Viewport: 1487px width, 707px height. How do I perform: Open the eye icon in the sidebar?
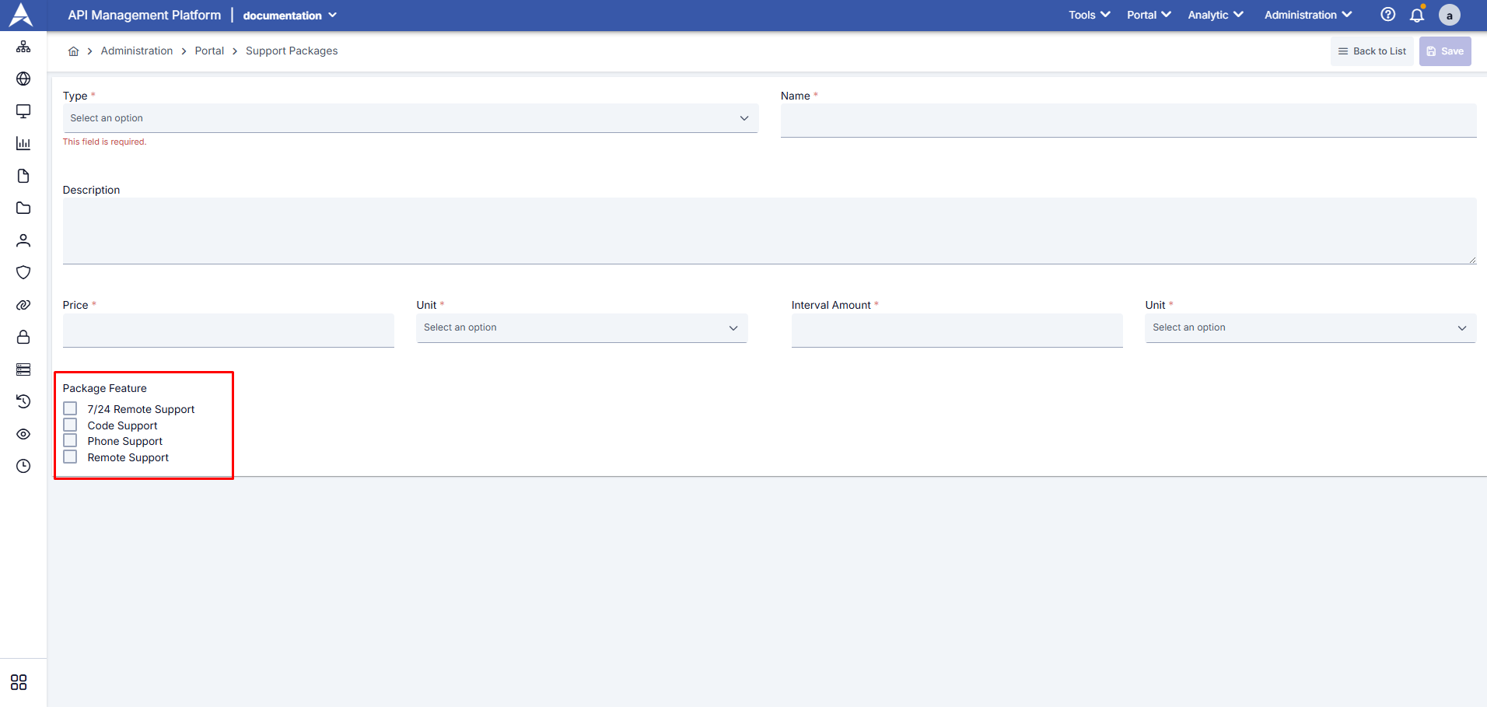(x=23, y=433)
